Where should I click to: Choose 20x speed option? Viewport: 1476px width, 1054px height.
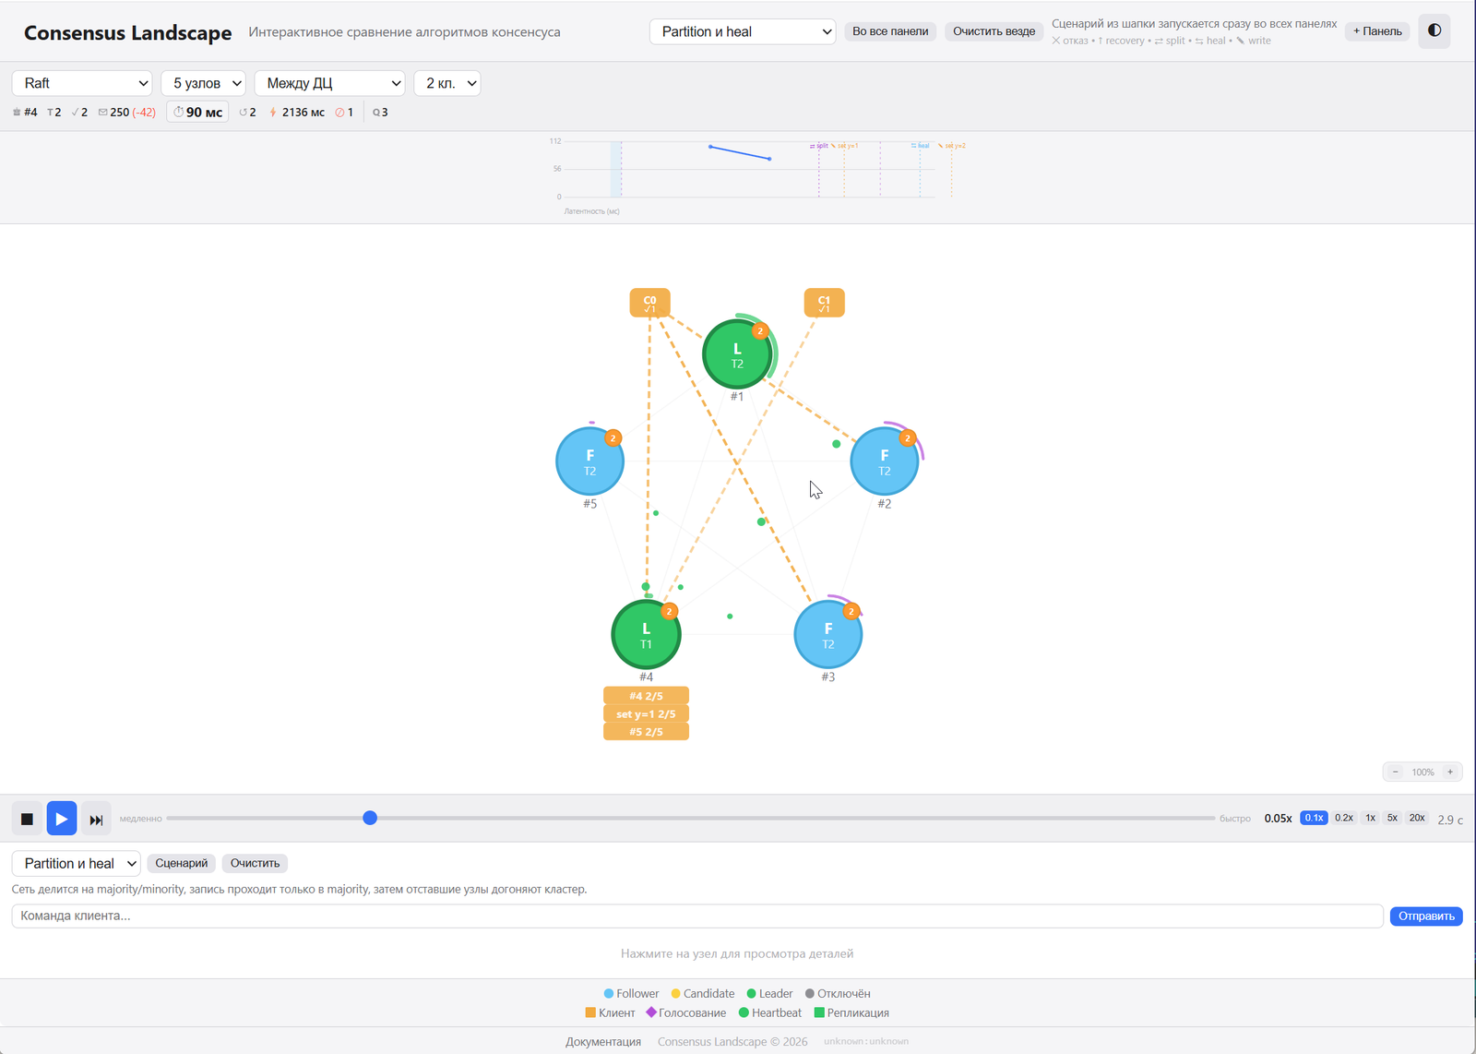click(x=1417, y=818)
